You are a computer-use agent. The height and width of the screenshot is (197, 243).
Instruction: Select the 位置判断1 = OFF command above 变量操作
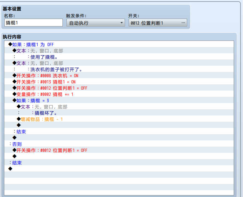click(119, 88)
